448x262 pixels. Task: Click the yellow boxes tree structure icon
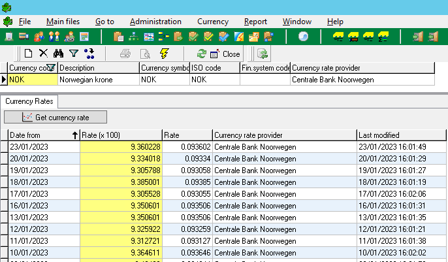(164, 37)
